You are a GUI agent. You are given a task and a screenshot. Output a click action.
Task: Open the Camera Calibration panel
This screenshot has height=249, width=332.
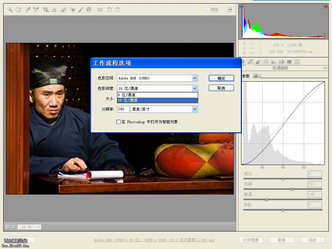click(x=289, y=61)
